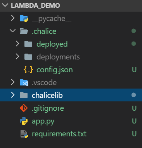This screenshot has height=148, width=142.
Task: Collapse the .chalice folder chevron
Action: [x=13, y=31]
